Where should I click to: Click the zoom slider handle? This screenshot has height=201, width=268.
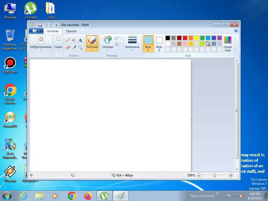pyautogui.click(x=215, y=175)
